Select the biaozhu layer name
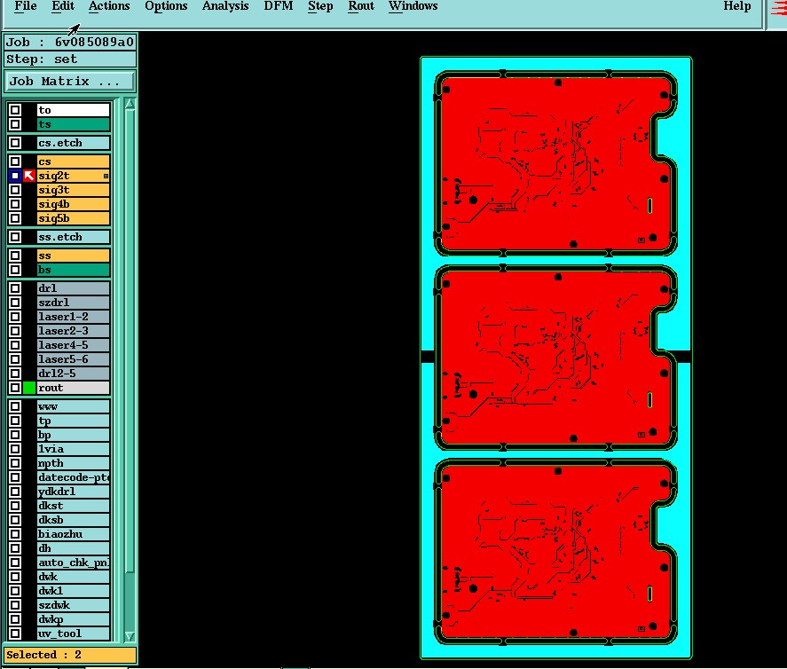This screenshot has height=669, width=787. coord(74,534)
